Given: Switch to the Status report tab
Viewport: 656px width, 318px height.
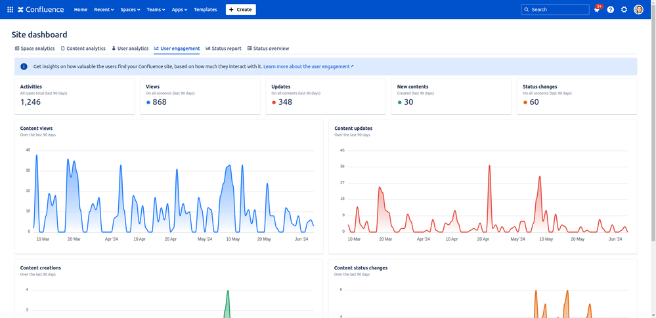Looking at the screenshot, I should point(223,49).
